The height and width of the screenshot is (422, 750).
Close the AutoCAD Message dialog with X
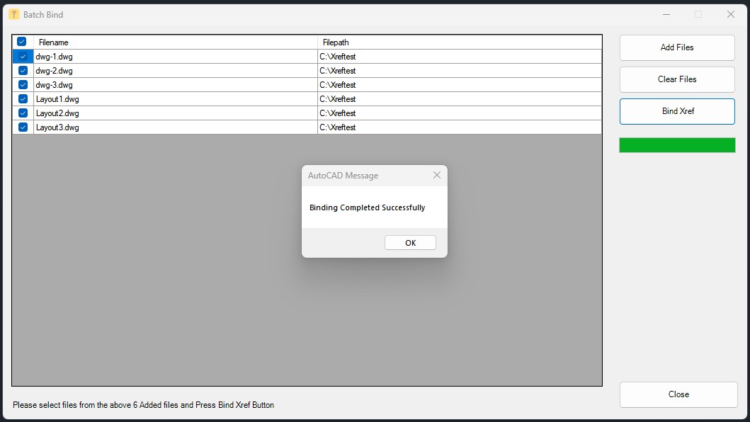pos(436,176)
